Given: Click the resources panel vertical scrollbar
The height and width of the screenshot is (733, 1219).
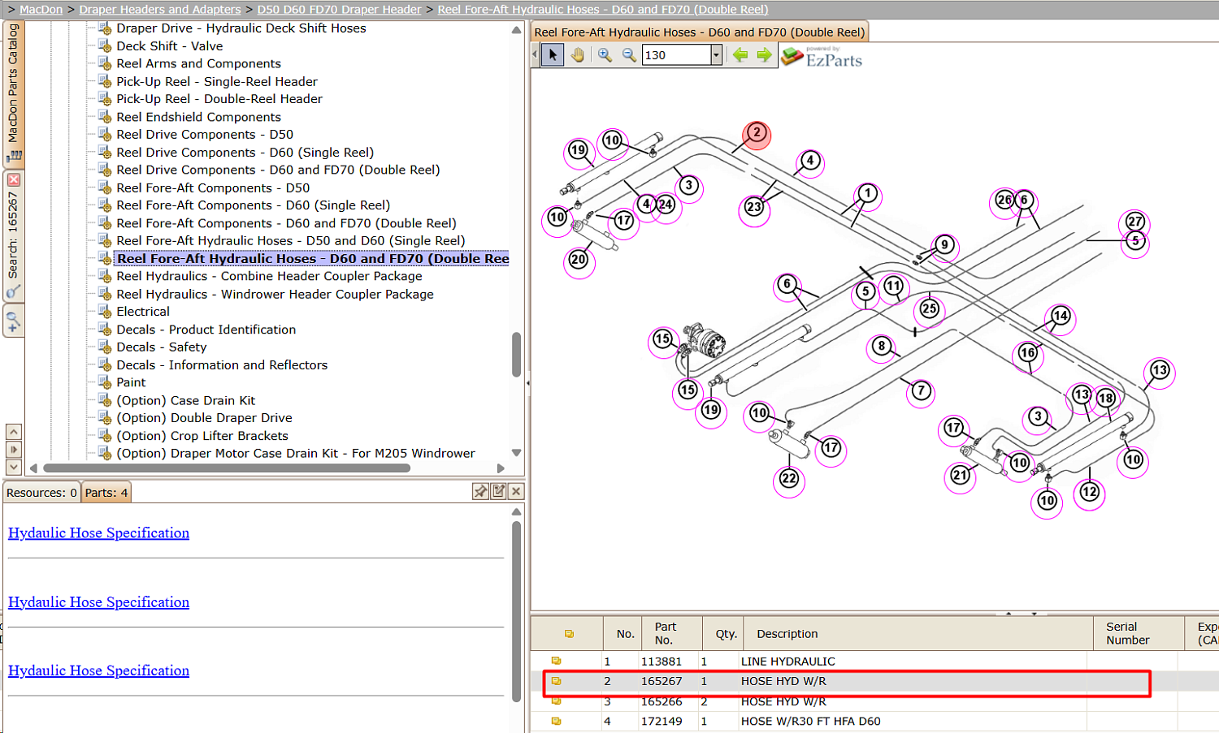Looking at the screenshot, I should click(x=516, y=610).
